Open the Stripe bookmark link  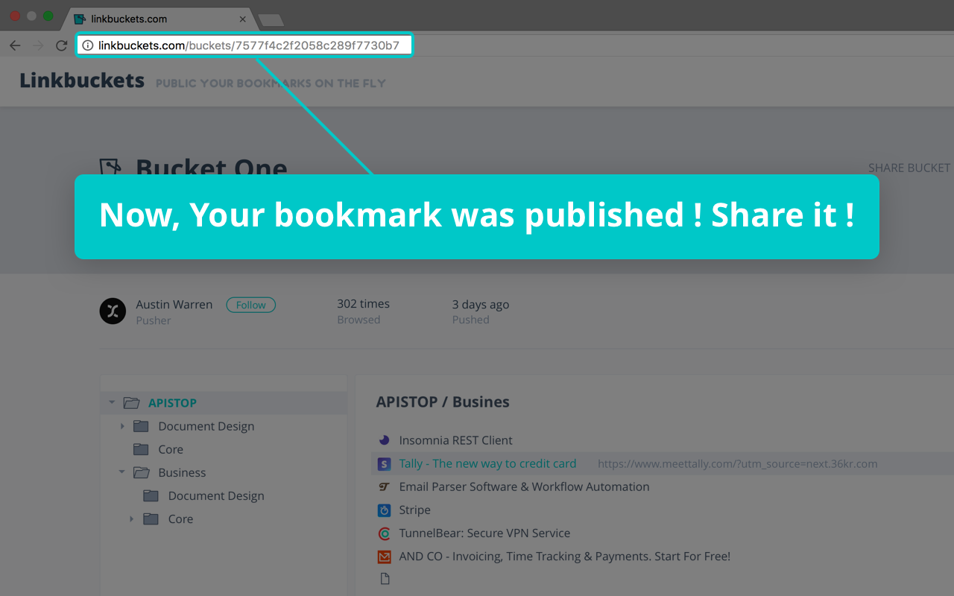[x=414, y=510]
